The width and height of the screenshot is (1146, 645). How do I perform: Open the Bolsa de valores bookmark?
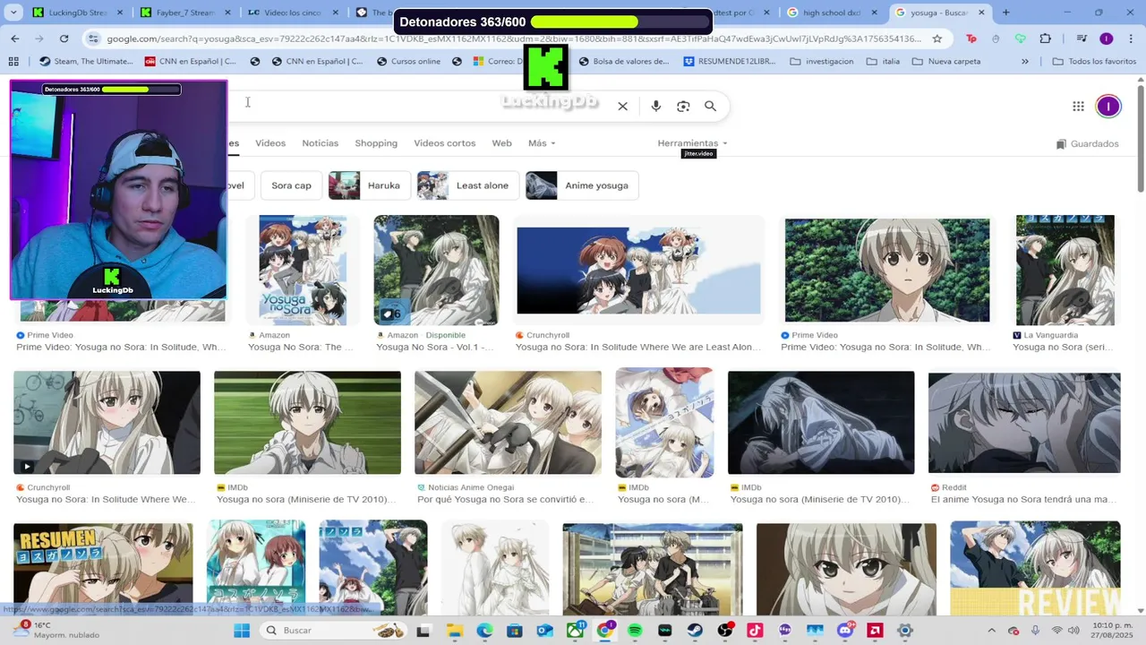[x=624, y=61]
